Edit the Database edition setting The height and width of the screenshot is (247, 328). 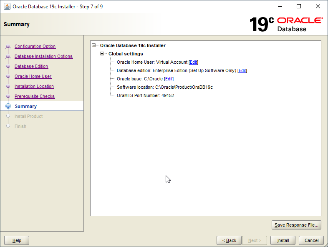pos(242,70)
